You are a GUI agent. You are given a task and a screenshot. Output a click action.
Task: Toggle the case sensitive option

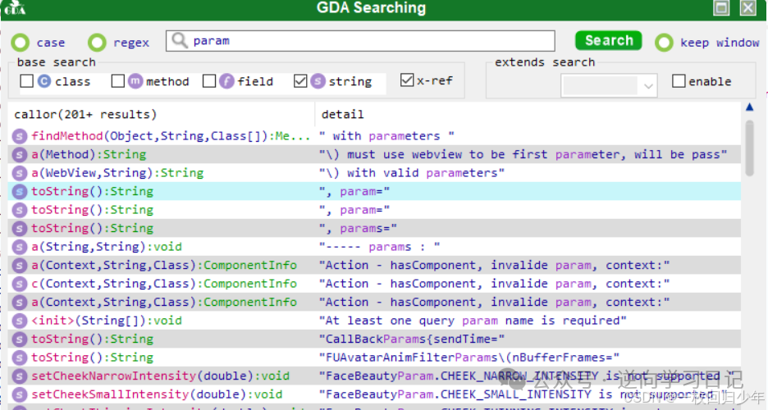tap(20, 43)
